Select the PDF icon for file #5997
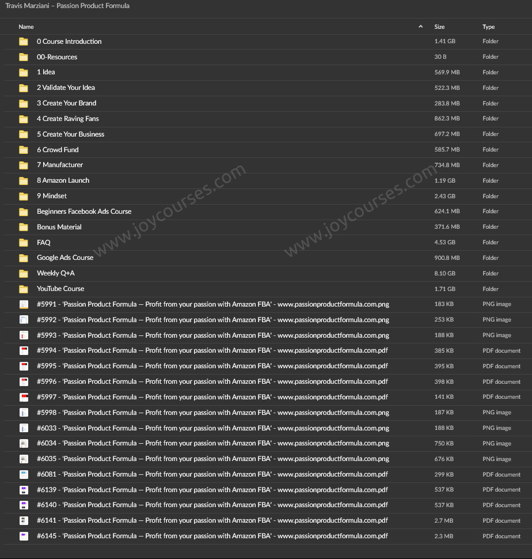This screenshot has width=532, height=559. (x=24, y=397)
